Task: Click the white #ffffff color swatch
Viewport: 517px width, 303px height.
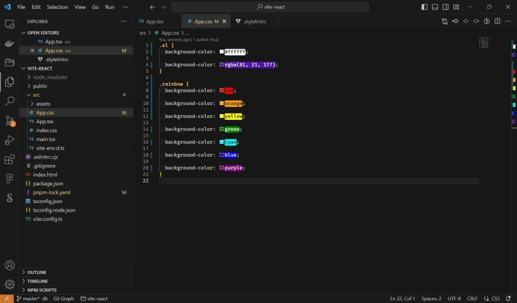Action: click(x=222, y=52)
